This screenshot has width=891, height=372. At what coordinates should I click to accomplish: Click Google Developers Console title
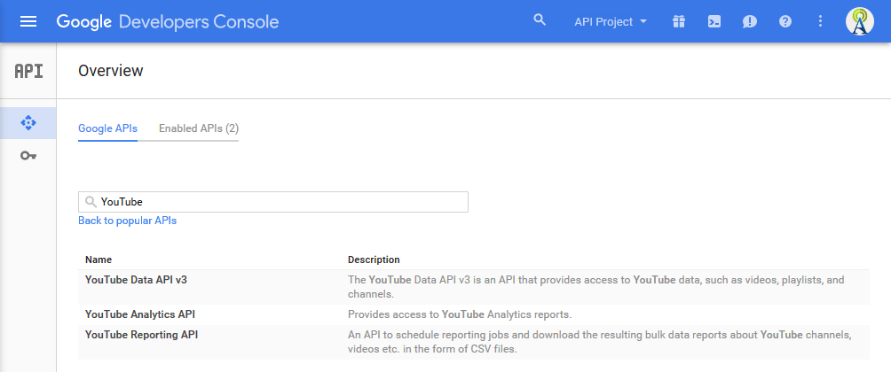(x=168, y=21)
